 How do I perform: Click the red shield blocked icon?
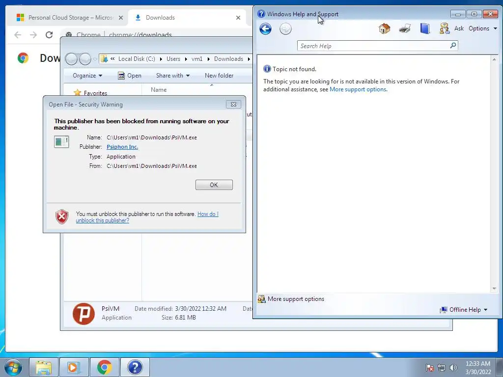pos(62,216)
